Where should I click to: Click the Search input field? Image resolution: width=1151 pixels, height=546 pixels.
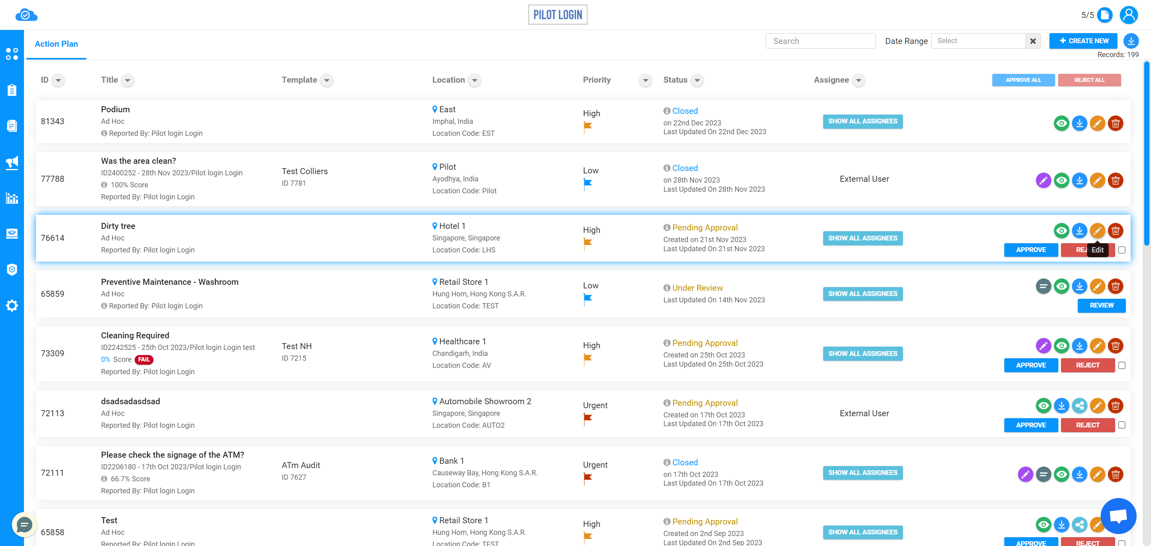(820, 40)
